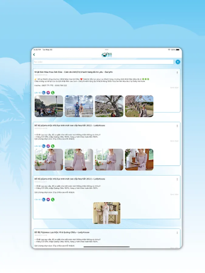
Task: Open three-dot menu on the four-photo lilac dress post
Action: pos(177,126)
